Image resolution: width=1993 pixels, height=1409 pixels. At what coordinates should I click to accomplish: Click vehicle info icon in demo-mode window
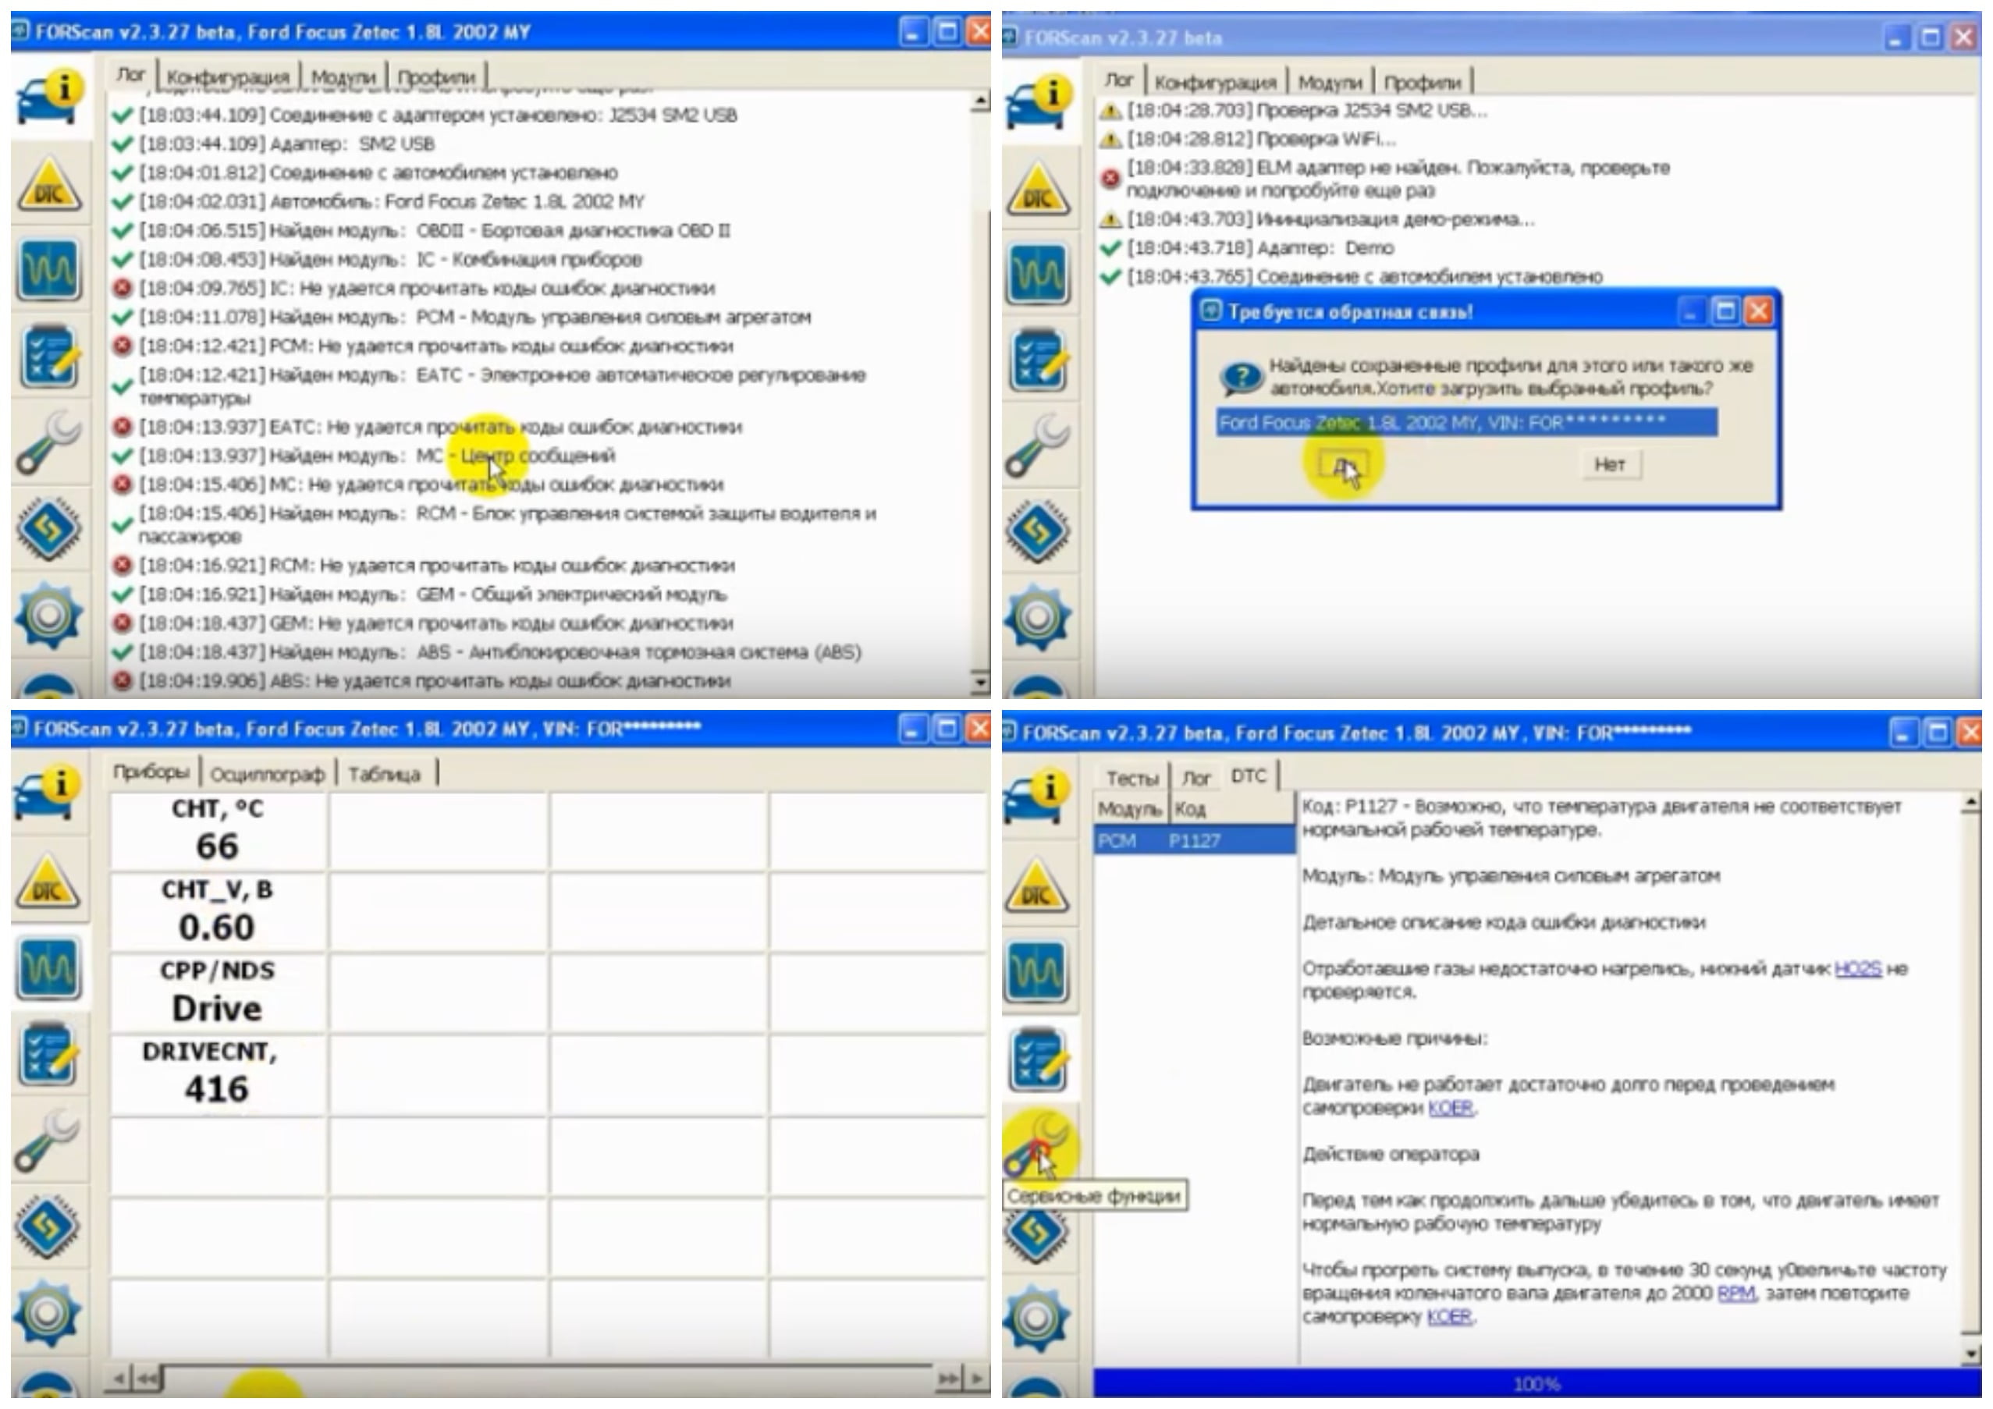tap(1040, 104)
